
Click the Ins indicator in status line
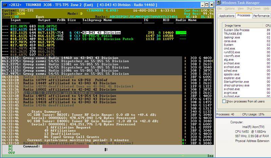point(210,156)
